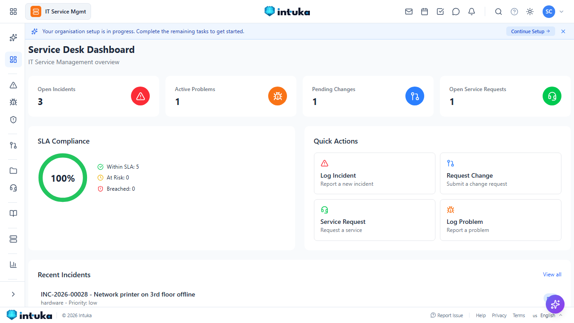The height and width of the screenshot is (323, 574).
Task: Open the SC user avatar menu
Action: [549, 12]
